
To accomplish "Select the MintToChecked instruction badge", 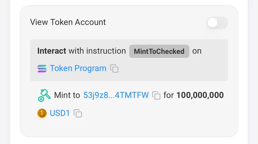I will pos(159,51).
